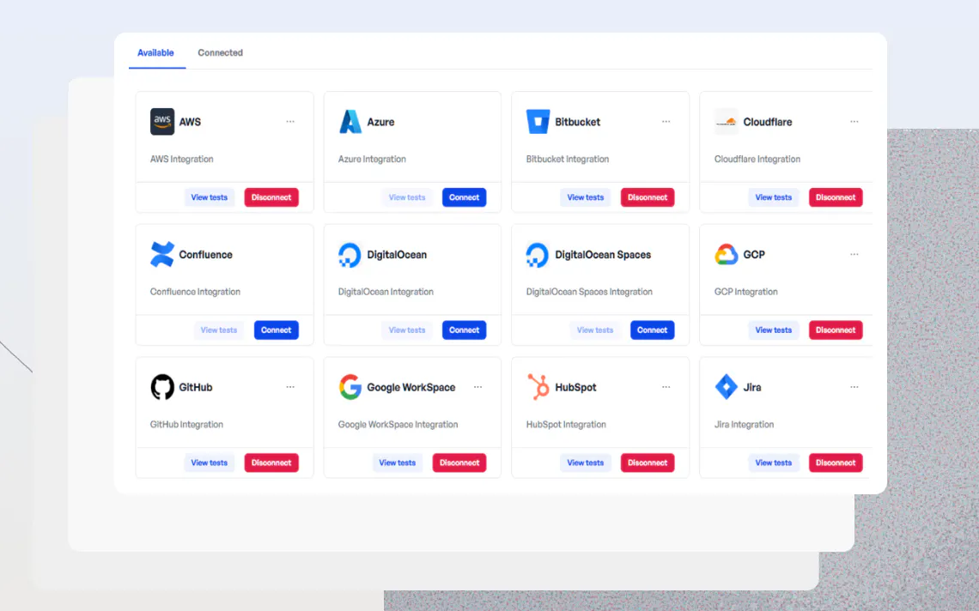The width and height of the screenshot is (979, 611).
Task: Connect the Azure integration
Action: [464, 197]
